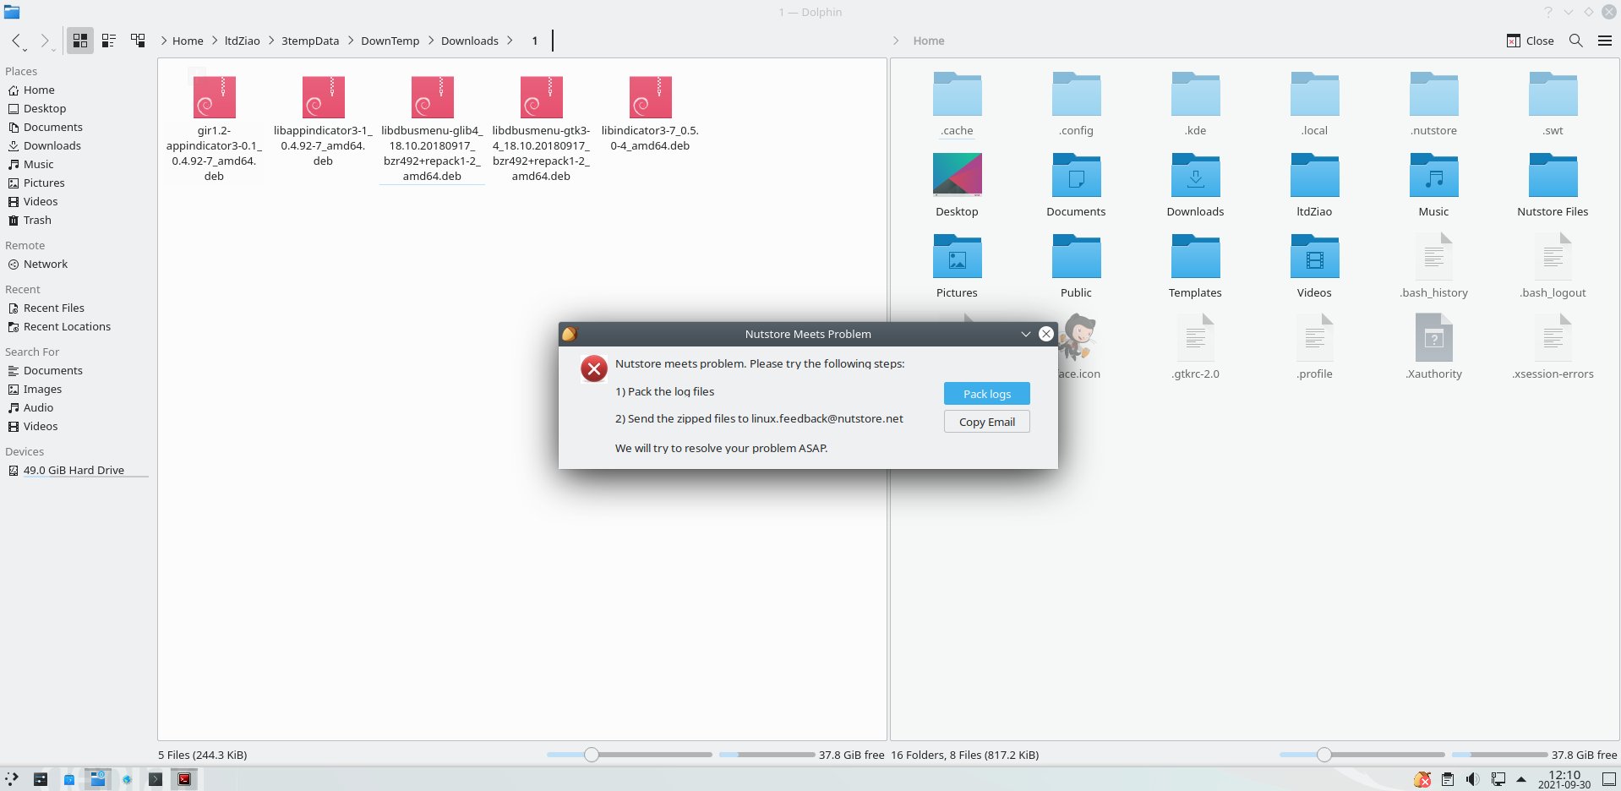This screenshot has width=1621, height=791.
Task: Select libindicator3-7 deb package file
Action: pyautogui.click(x=650, y=112)
